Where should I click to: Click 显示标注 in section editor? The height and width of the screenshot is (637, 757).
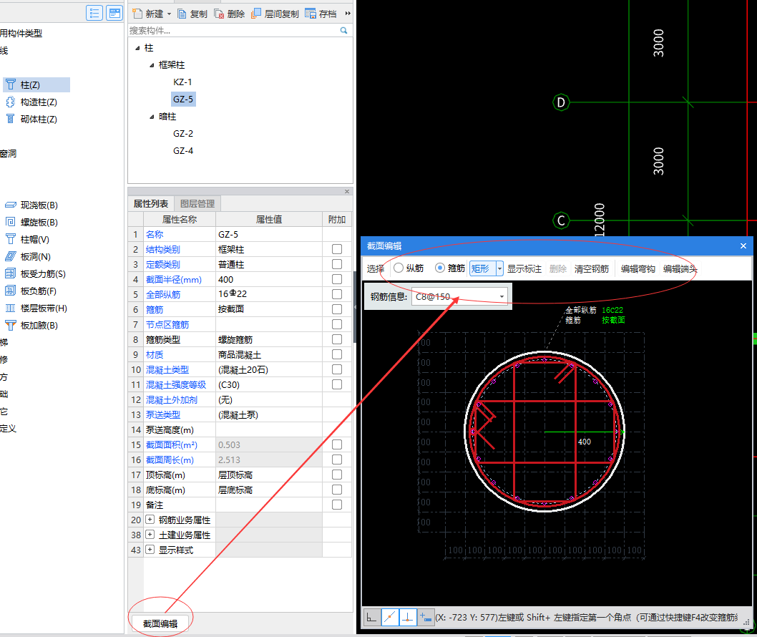pos(524,268)
